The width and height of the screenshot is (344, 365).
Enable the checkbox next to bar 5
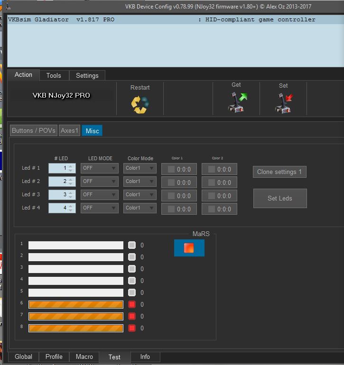pos(132,292)
